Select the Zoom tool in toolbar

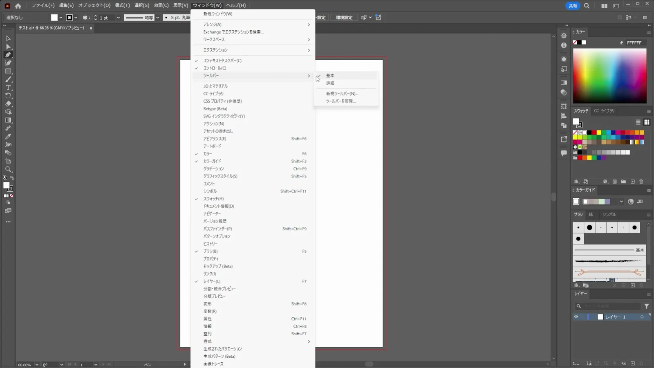pyautogui.click(x=8, y=169)
